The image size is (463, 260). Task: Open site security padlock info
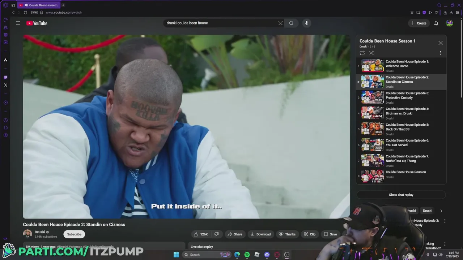pyautogui.click(x=42, y=12)
